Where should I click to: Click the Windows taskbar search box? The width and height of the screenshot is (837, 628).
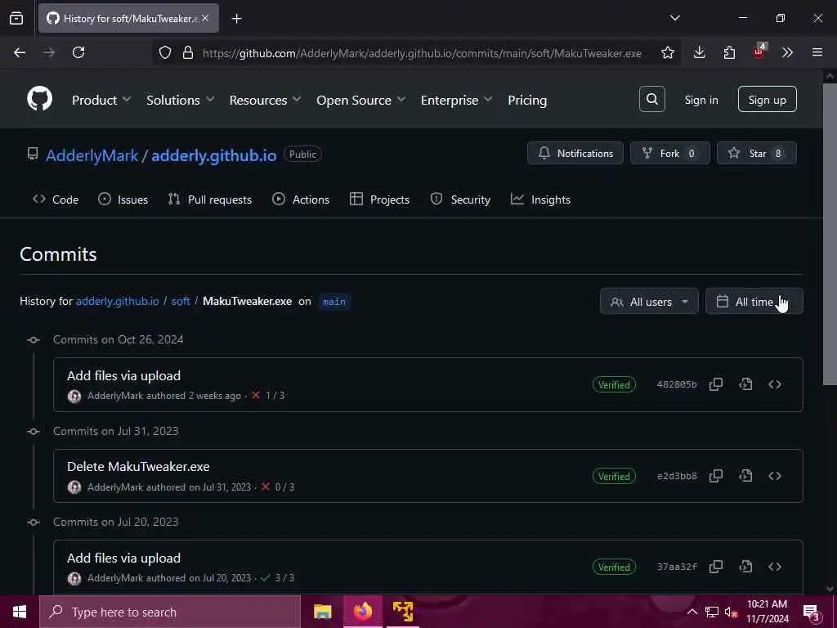pyautogui.click(x=170, y=612)
